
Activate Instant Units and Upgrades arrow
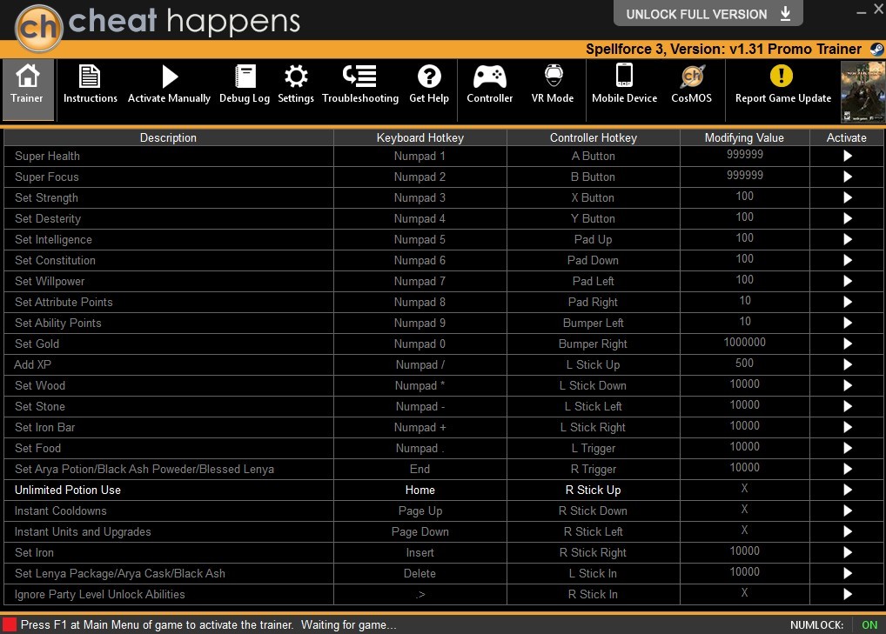[x=847, y=532]
